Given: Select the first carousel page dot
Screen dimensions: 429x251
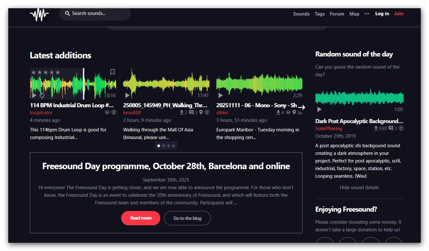Looking at the screenshot, I should (159, 146).
